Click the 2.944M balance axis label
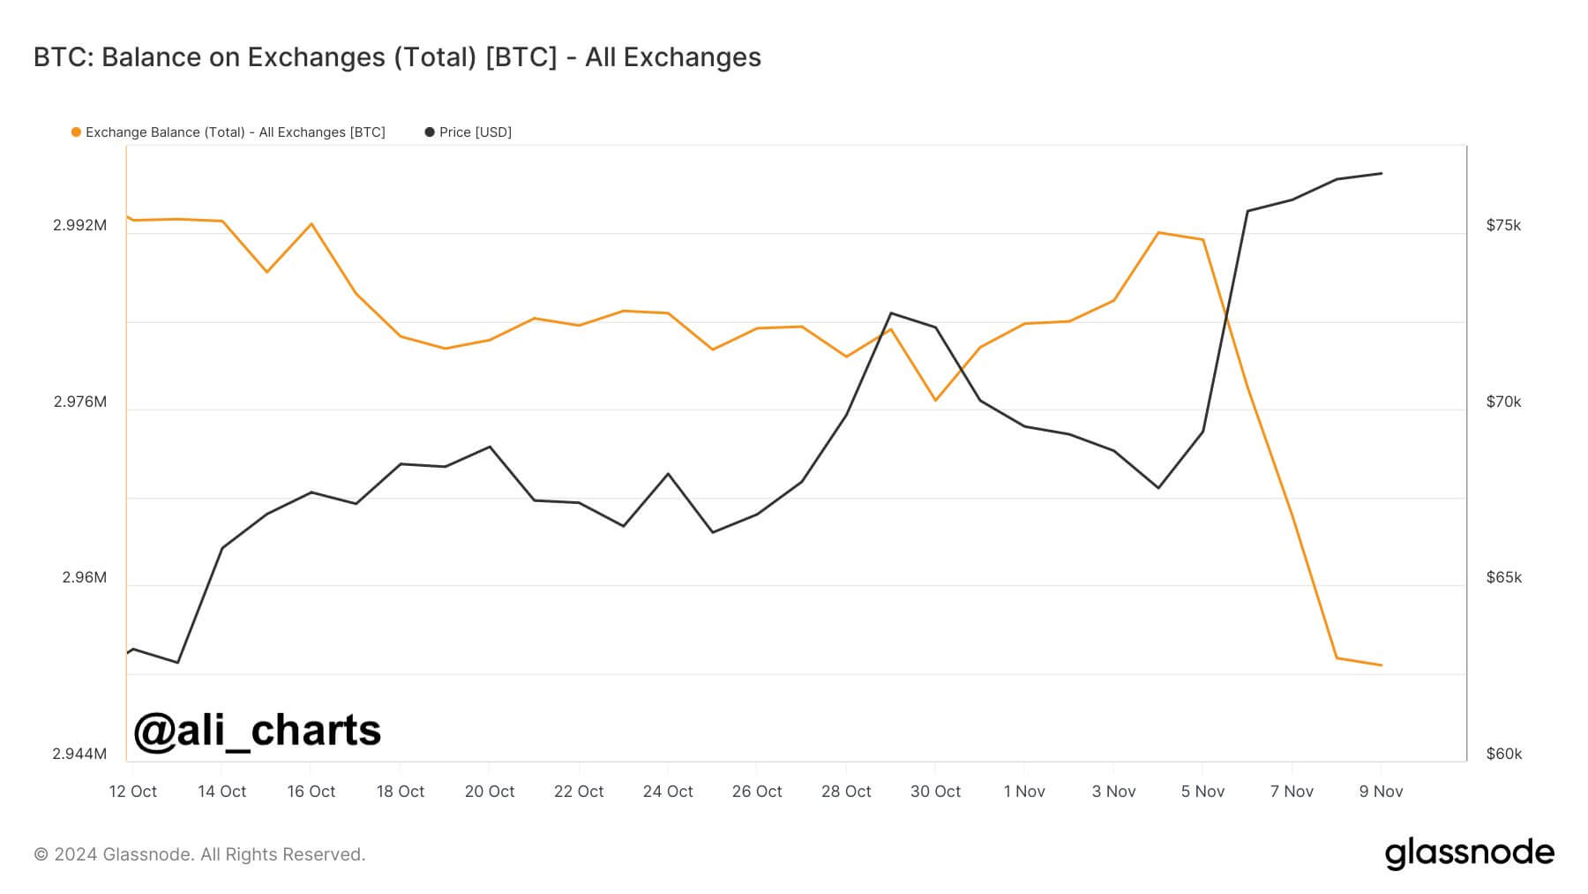The image size is (1588, 894). pos(79,755)
